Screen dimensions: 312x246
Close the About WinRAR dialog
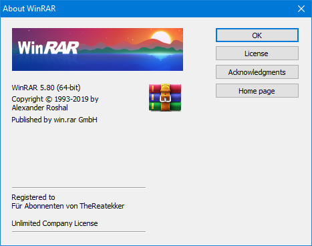(301, 9)
